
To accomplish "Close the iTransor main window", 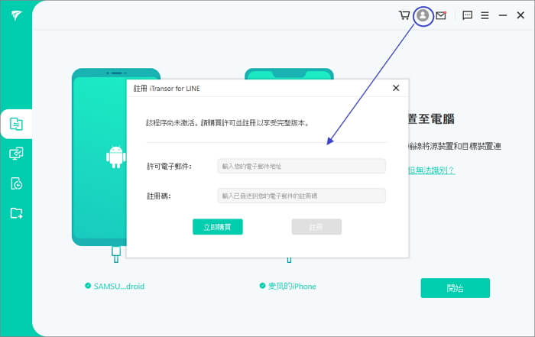I will tap(520, 15).
